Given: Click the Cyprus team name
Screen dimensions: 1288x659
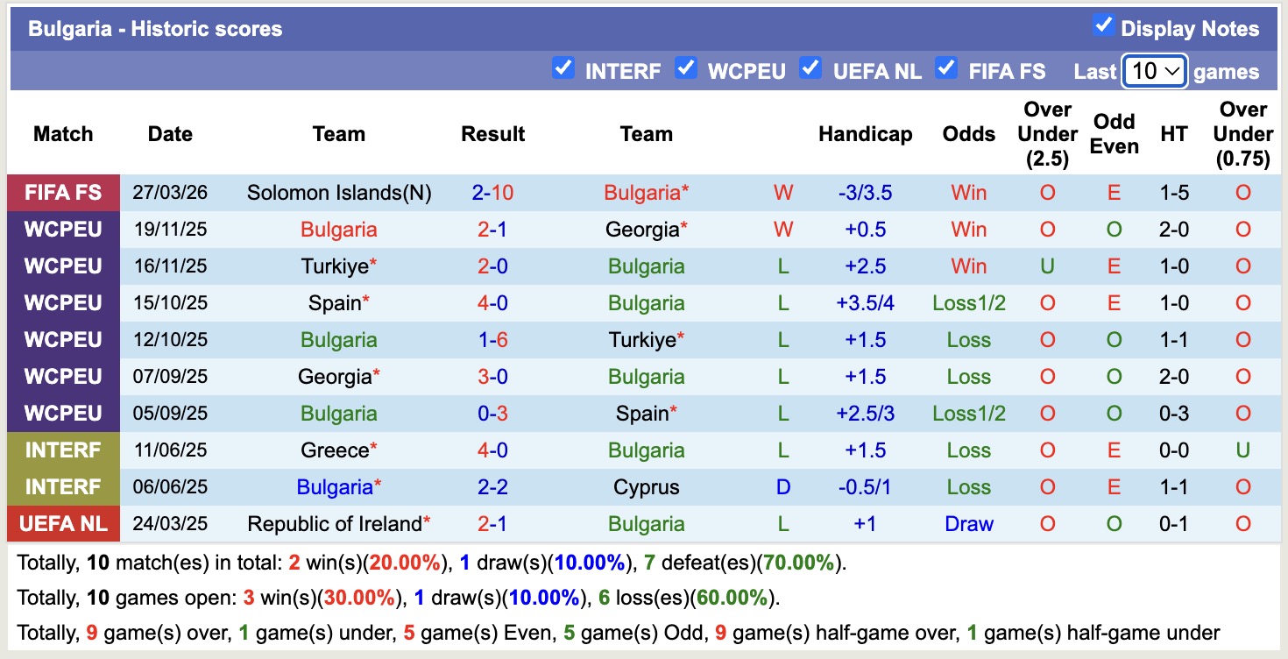Looking at the screenshot, I should [x=647, y=487].
